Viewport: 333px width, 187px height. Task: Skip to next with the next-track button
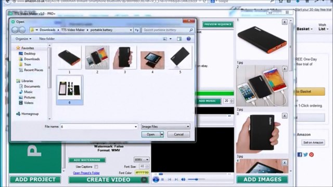click(176, 180)
